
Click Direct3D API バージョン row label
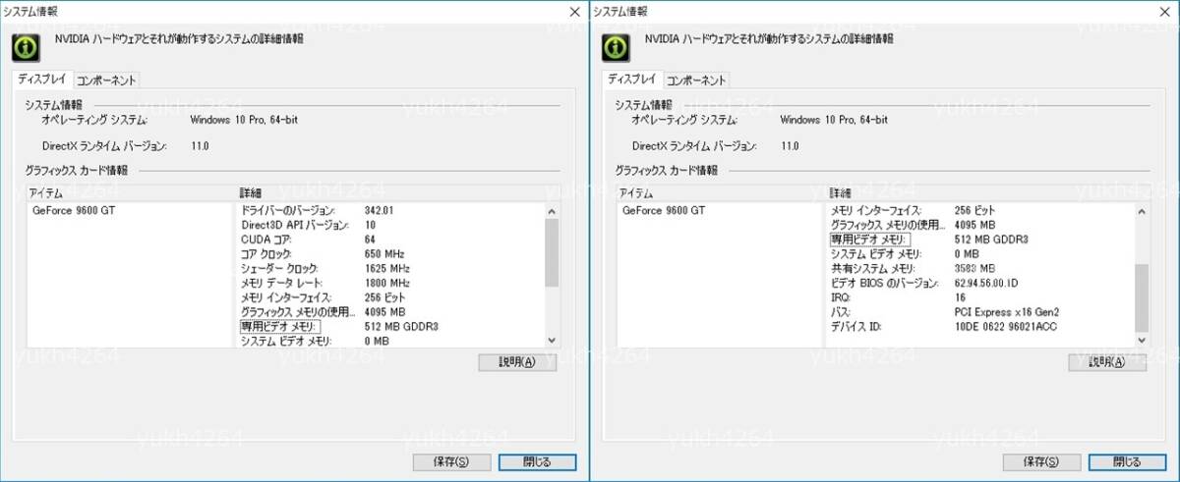pyautogui.click(x=294, y=225)
